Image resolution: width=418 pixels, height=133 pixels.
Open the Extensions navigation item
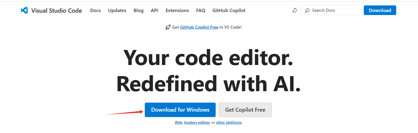[x=177, y=11]
